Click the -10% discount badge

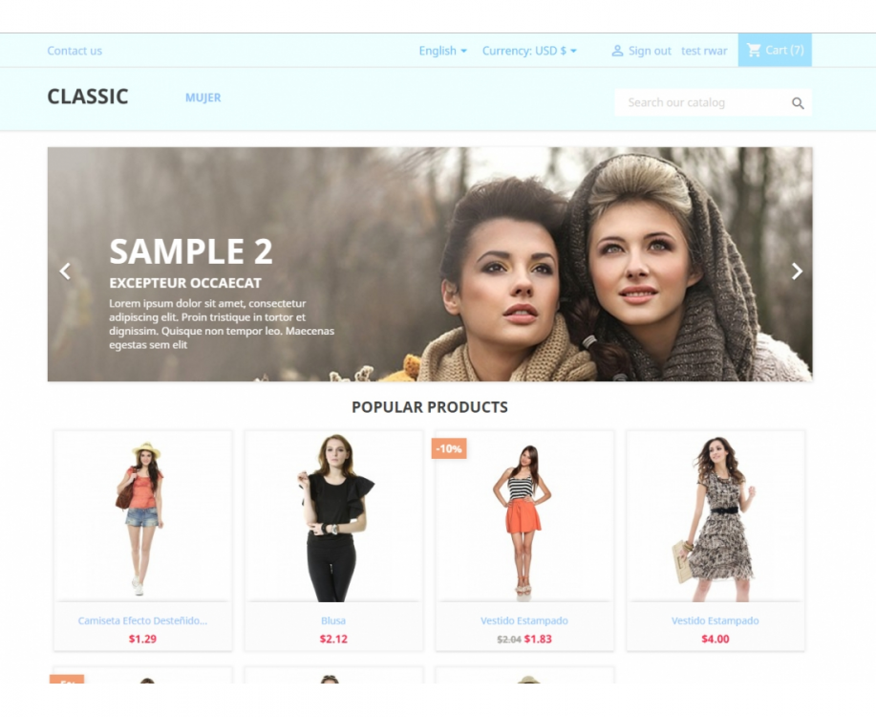click(x=449, y=448)
